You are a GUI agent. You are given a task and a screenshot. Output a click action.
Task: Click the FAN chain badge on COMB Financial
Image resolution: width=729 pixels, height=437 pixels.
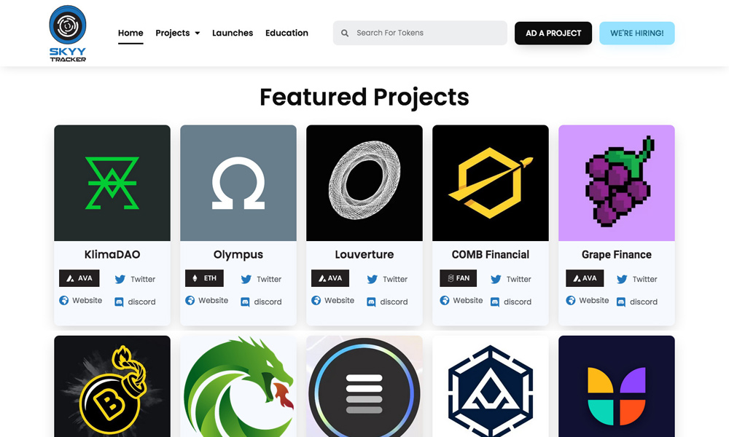click(458, 278)
